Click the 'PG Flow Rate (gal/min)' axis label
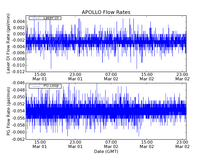The image size is (207, 155). pos(8,111)
